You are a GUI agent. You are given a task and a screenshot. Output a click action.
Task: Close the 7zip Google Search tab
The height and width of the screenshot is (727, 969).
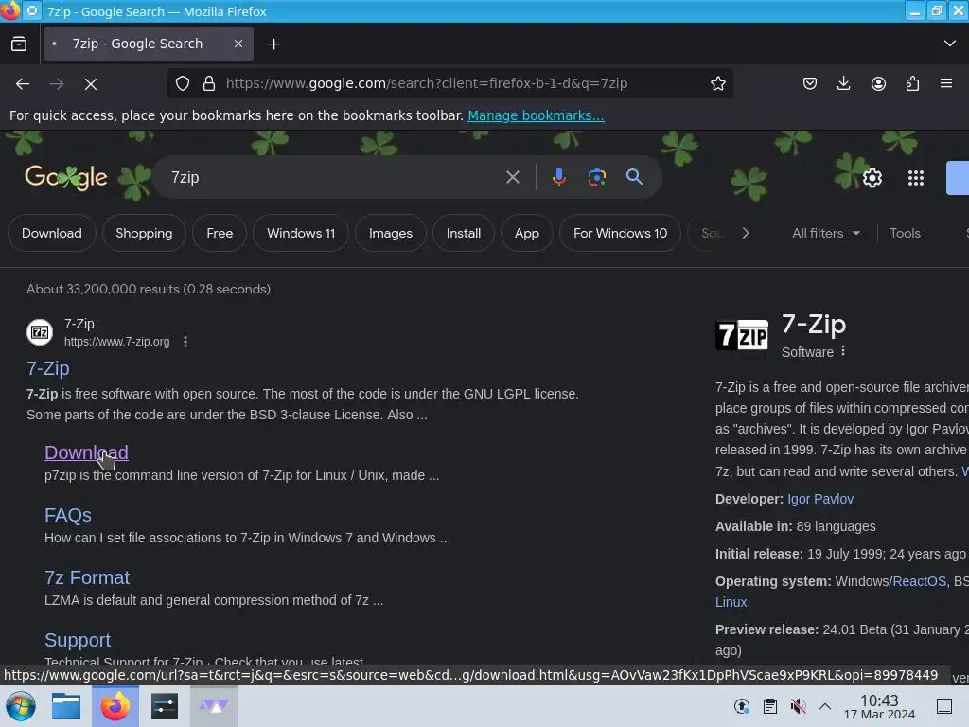238,44
